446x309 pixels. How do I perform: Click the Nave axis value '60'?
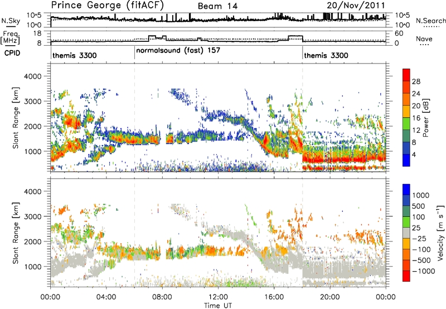pos(399,33)
